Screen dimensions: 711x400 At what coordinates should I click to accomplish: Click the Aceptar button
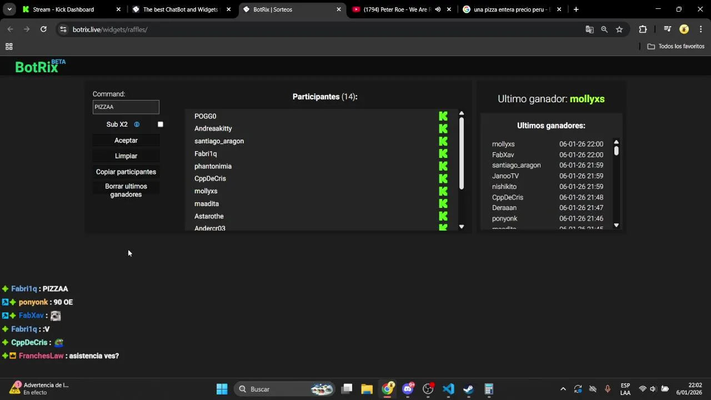(x=126, y=141)
